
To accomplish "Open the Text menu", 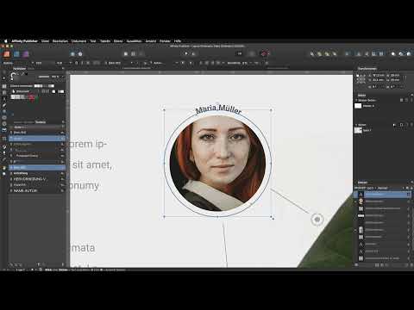I will (x=93, y=41).
